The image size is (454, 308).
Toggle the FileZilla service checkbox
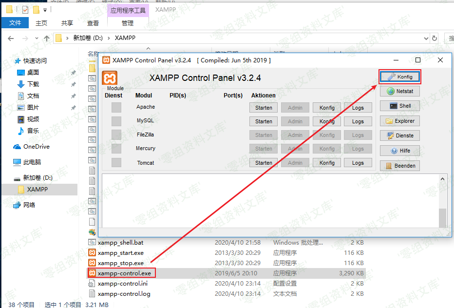(x=116, y=135)
